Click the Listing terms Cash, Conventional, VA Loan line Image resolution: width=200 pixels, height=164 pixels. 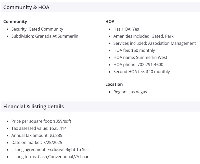pos(50,157)
